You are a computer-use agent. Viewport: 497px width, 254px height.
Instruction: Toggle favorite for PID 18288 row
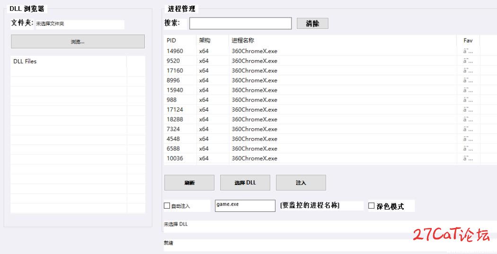(468, 119)
